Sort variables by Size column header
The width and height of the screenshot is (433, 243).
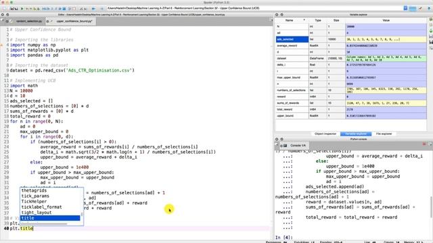point(336,20)
